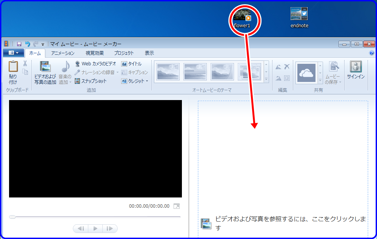Click the OneDrive cloud share icon
Image resolution: width=377 pixels, height=239 pixels.
pos(306,73)
